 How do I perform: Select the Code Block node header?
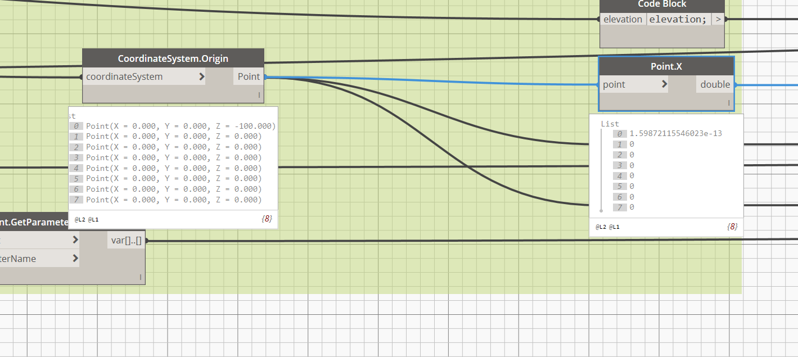[662, 4]
